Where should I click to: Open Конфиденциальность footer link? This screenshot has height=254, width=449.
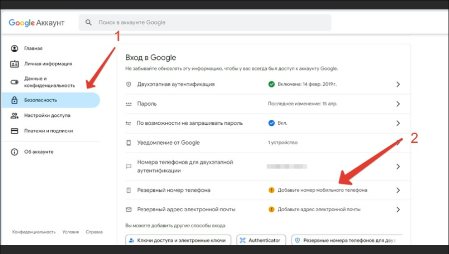(x=34, y=232)
